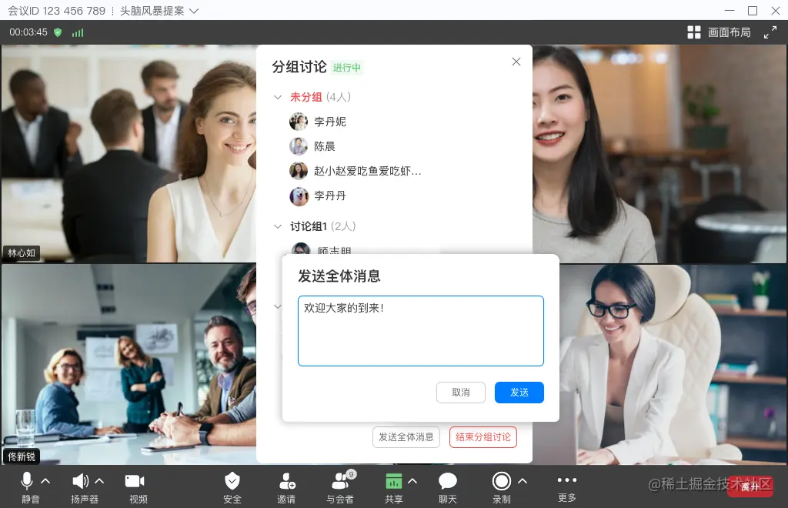Click the message text box 欢迎大家的到来
Screen dimensions: 788x508
click(421, 331)
